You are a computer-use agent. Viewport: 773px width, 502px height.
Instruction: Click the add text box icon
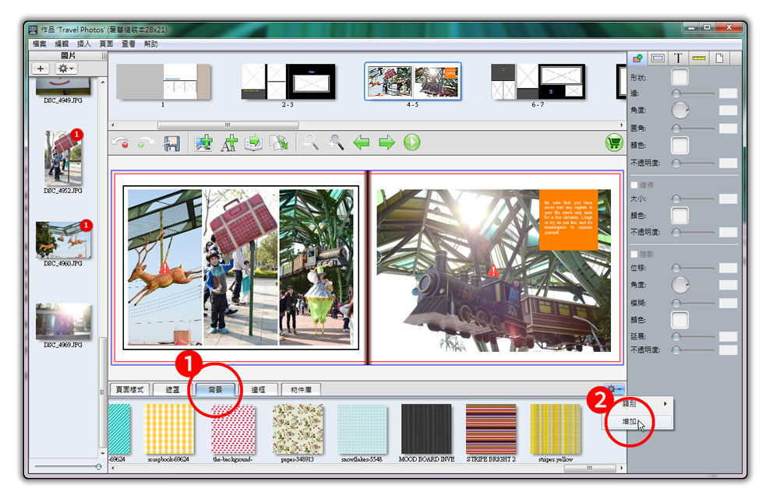tap(228, 143)
